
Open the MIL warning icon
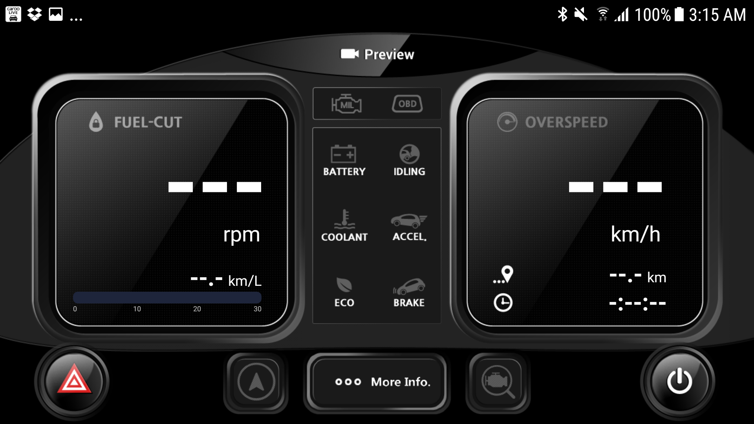click(345, 104)
